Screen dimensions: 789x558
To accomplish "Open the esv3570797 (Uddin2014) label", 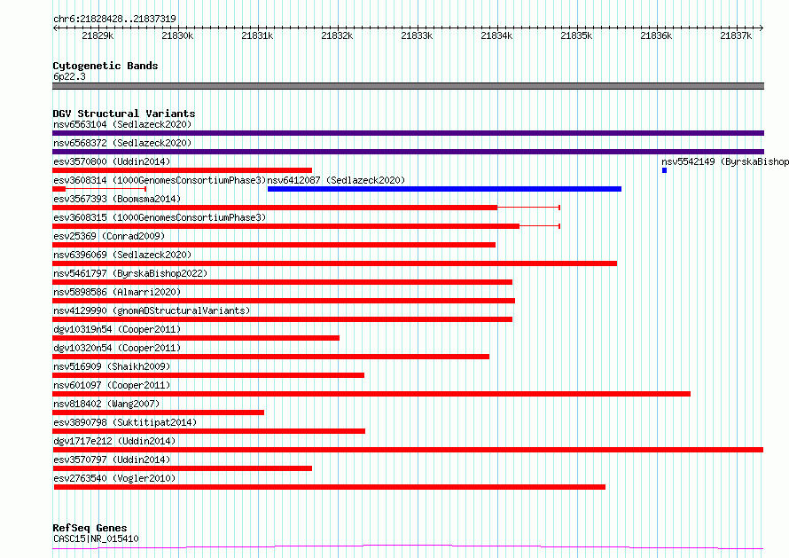I will pyautogui.click(x=112, y=460).
